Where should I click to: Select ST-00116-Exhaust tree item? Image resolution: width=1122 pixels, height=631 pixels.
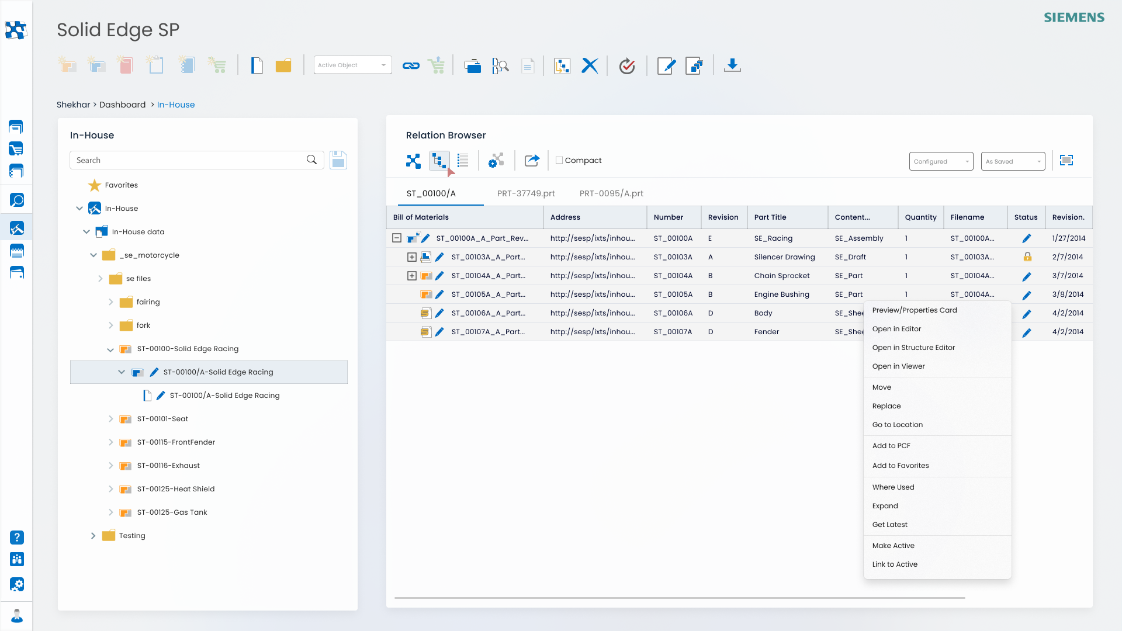point(168,466)
